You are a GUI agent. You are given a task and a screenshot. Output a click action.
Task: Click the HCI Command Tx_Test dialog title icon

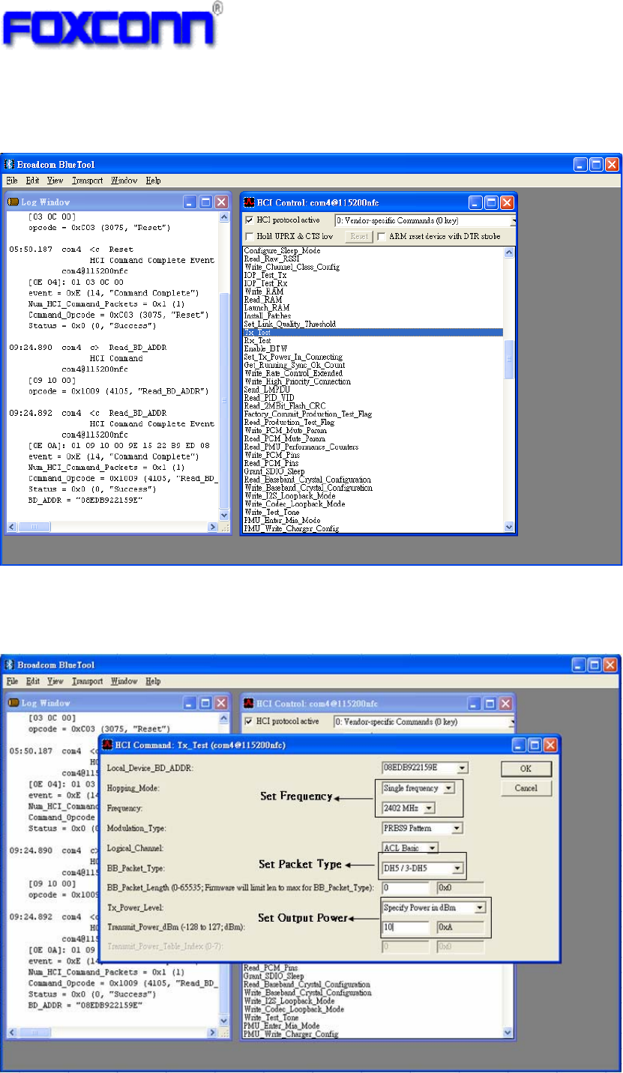[108, 746]
